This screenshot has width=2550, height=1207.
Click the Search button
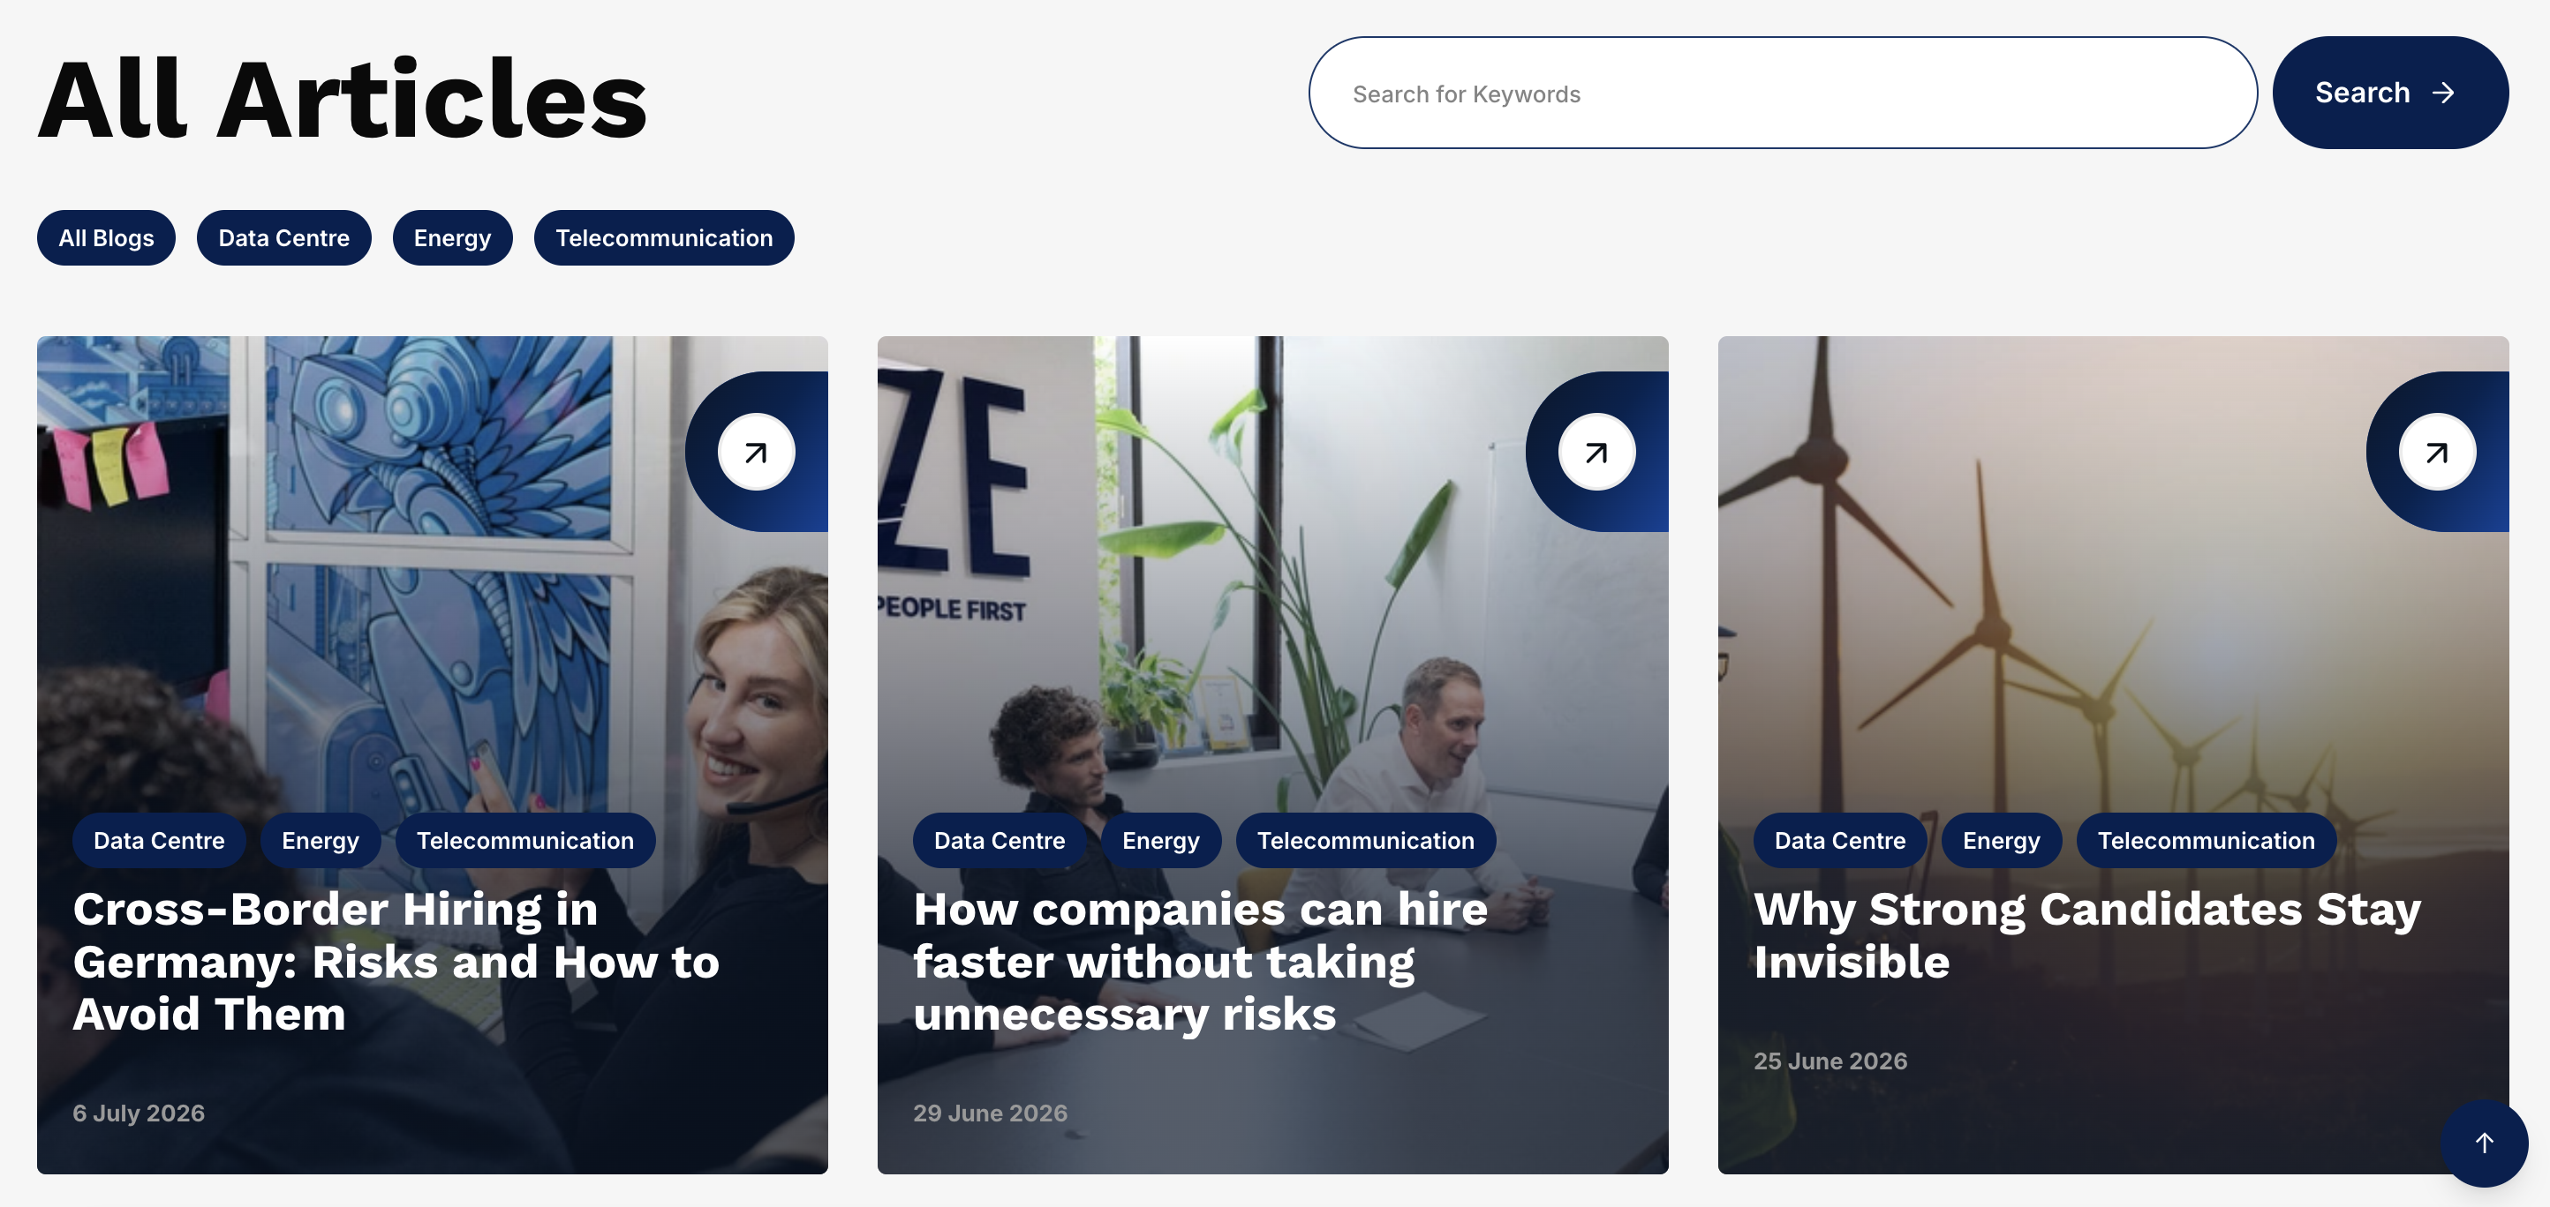2389,93
